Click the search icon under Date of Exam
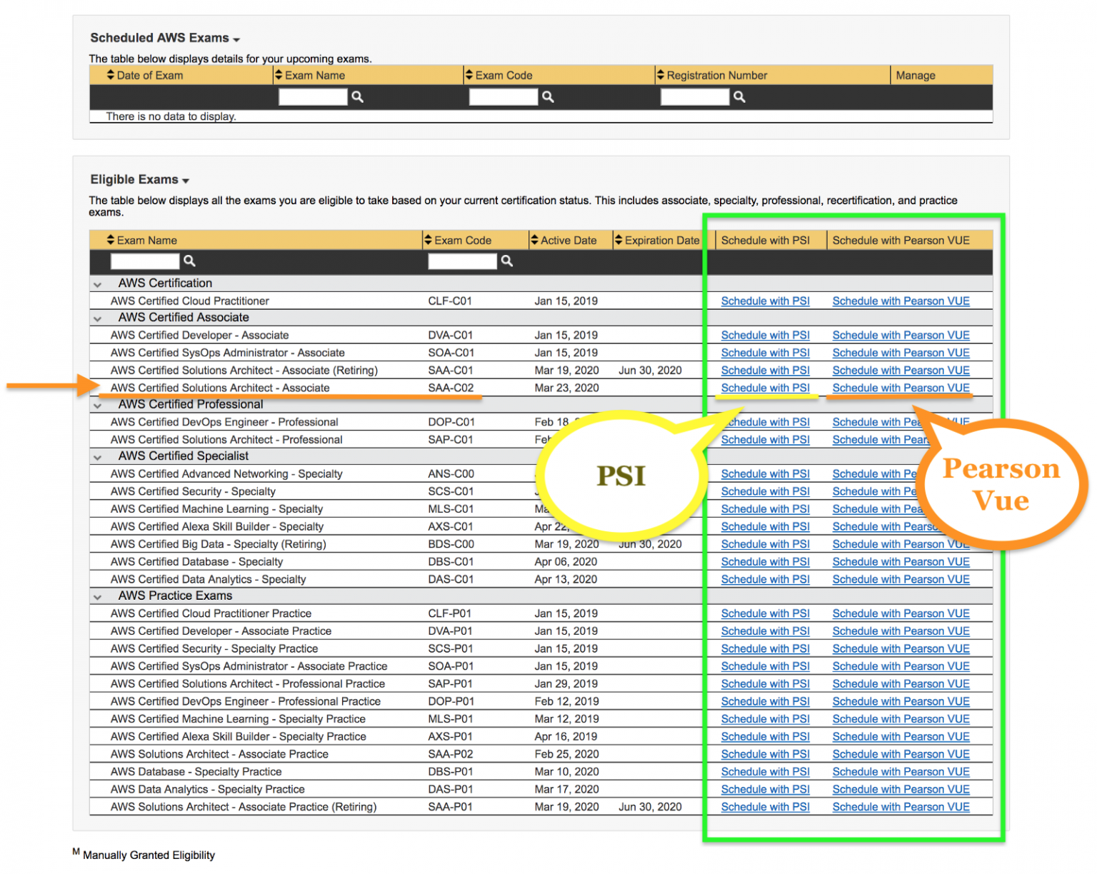 (x=357, y=96)
